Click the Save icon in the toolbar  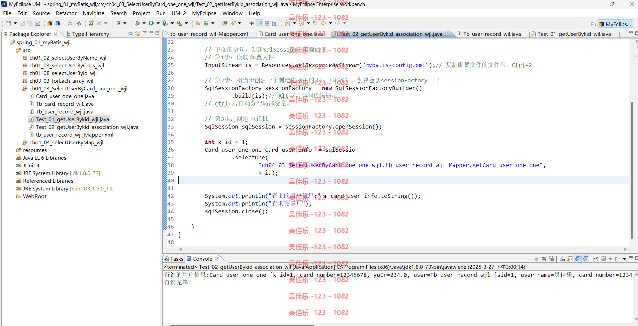click(22, 23)
